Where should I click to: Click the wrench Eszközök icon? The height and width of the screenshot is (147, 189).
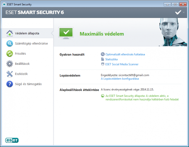click(x=10, y=74)
